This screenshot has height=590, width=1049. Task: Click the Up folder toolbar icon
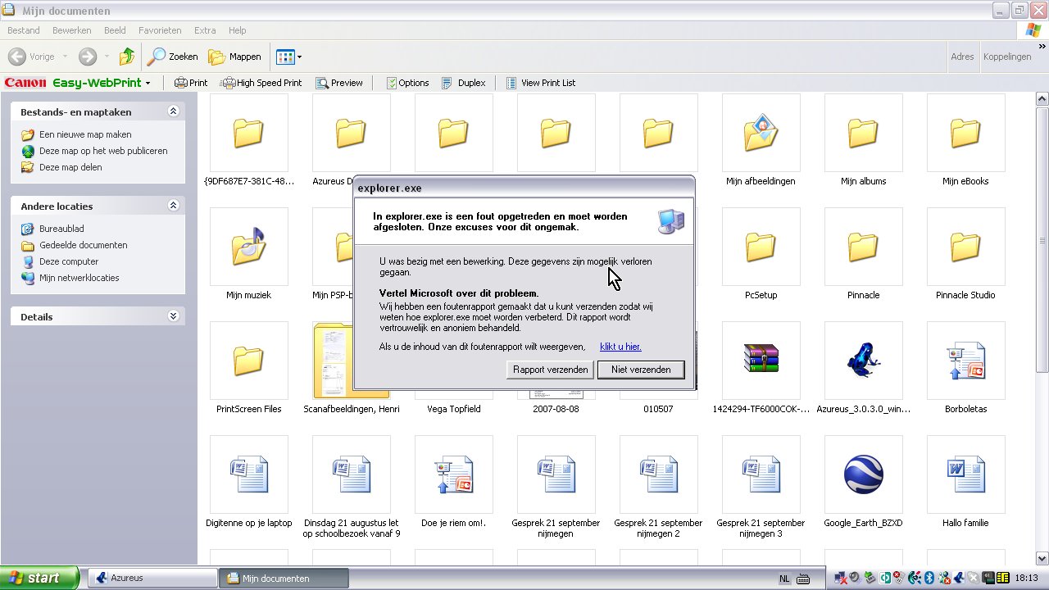[127, 57]
